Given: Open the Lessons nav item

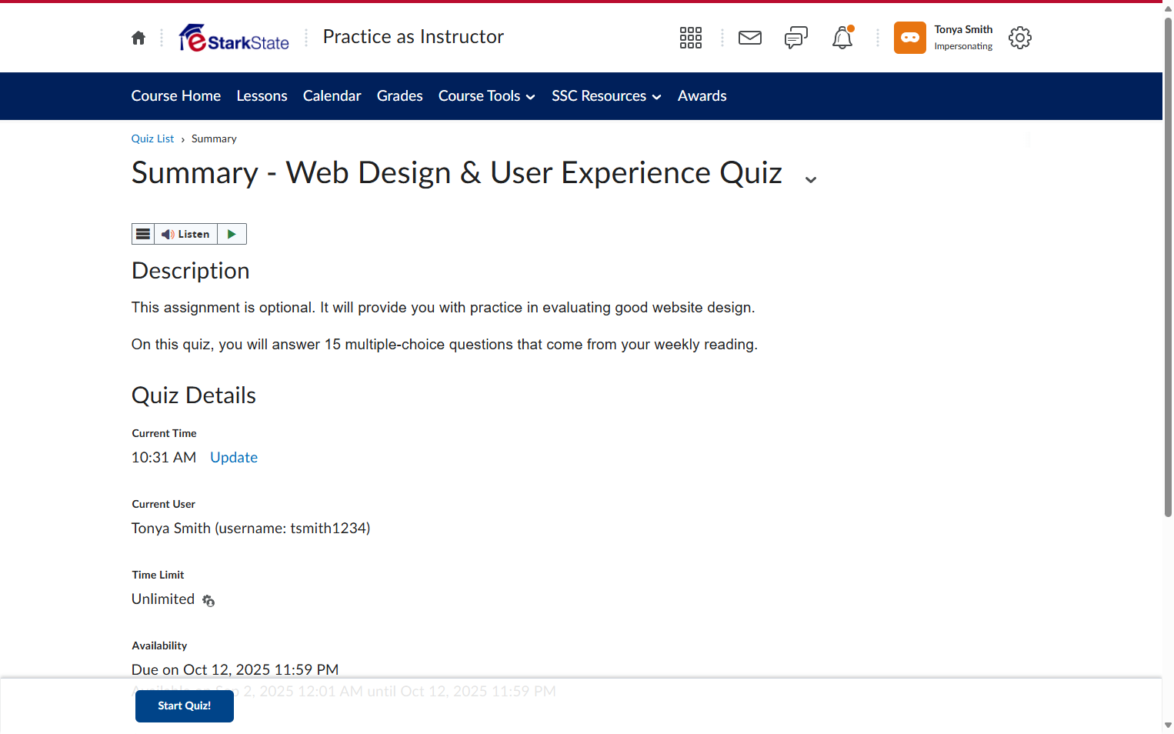Looking at the screenshot, I should click(x=262, y=96).
